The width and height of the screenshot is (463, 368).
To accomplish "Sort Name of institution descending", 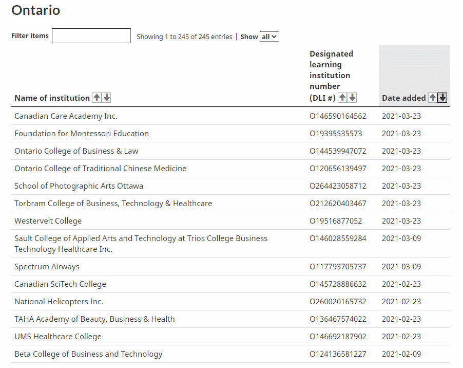I will tap(107, 98).
